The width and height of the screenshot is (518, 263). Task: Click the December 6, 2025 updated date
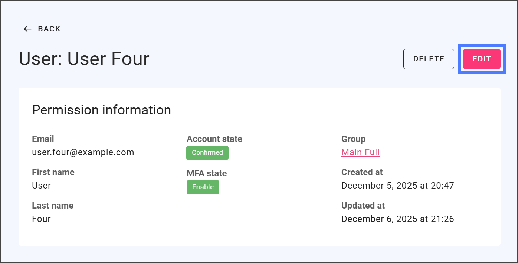397,219
